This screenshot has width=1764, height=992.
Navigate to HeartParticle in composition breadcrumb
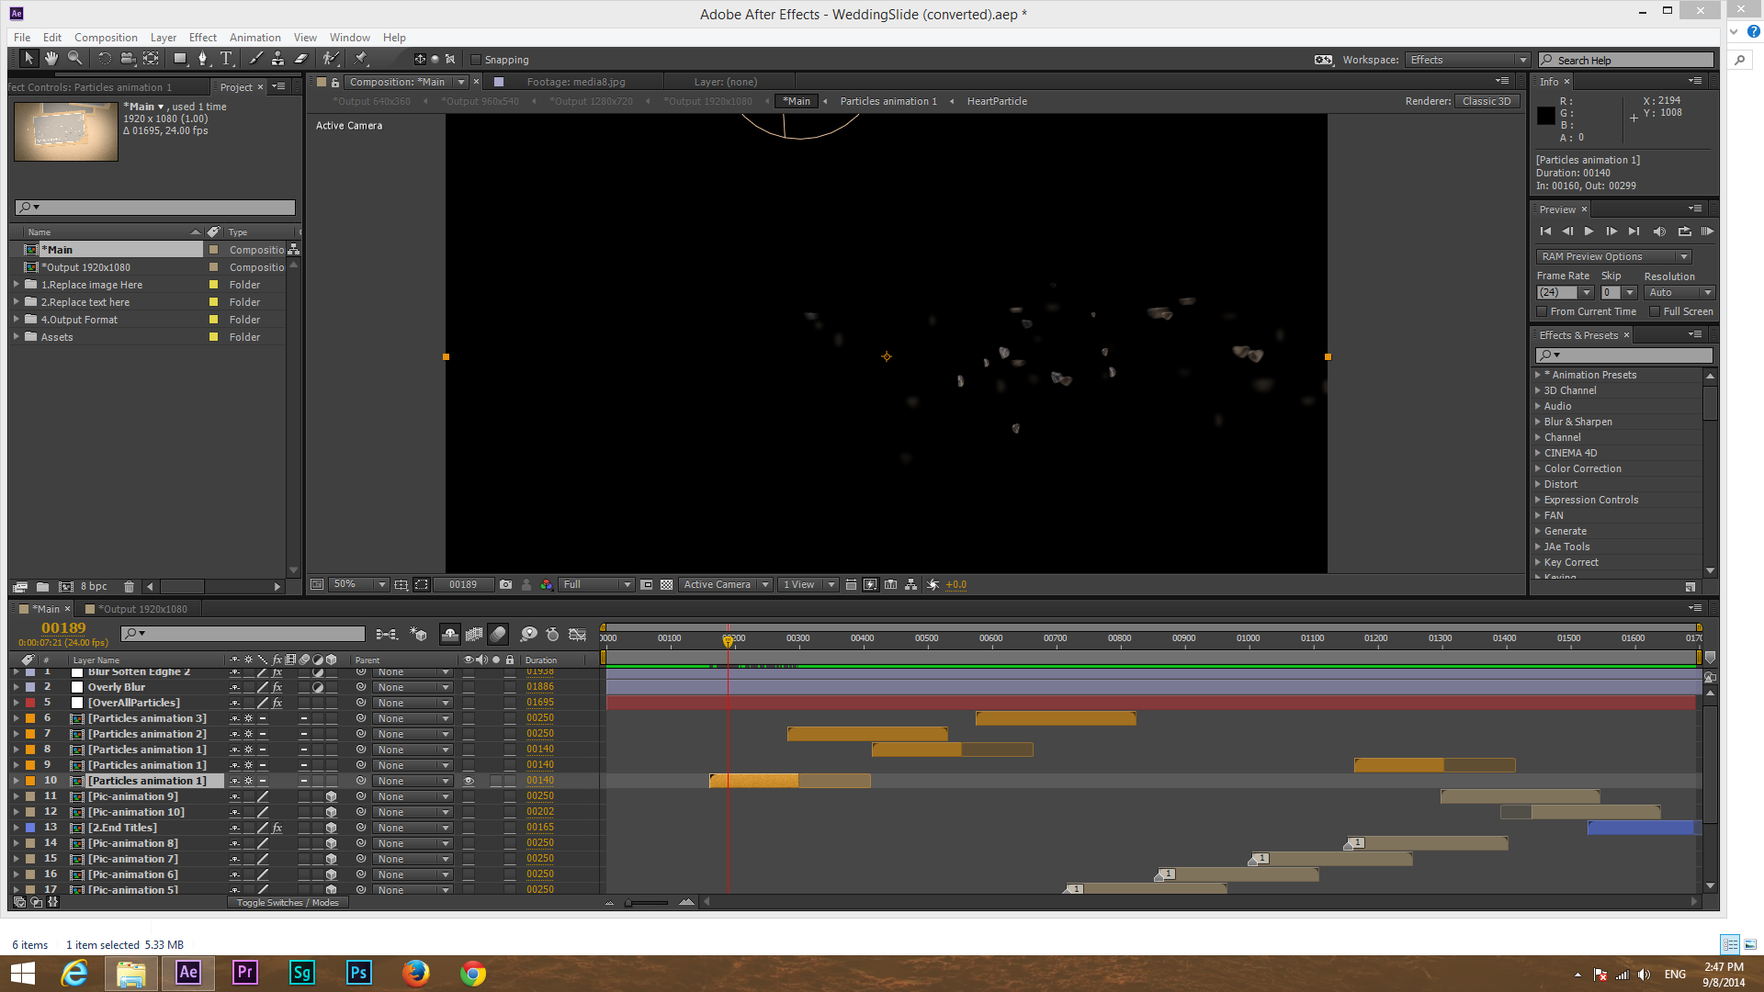pos(997,101)
